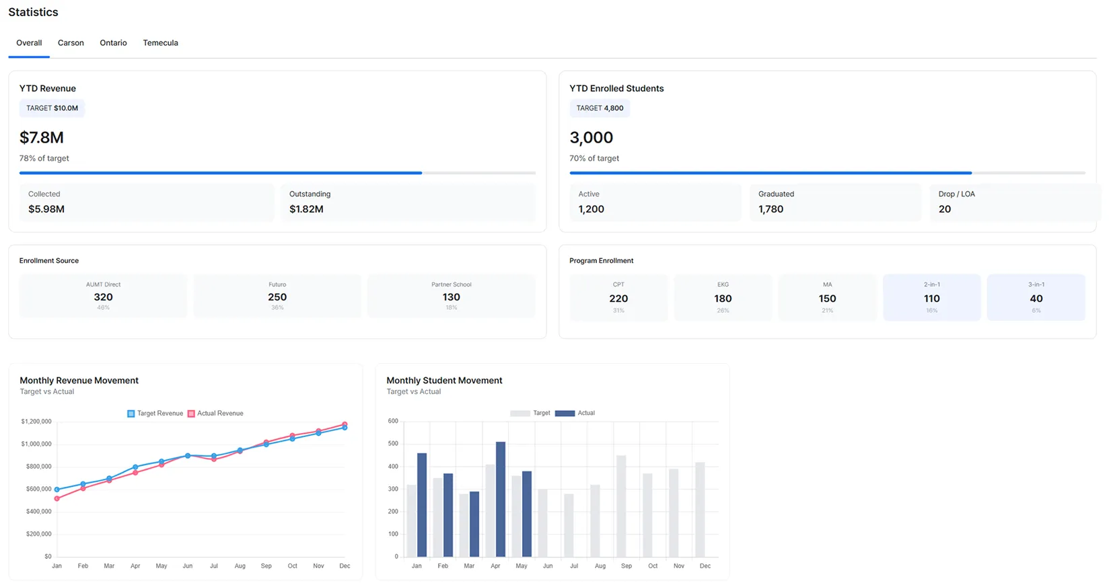This screenshot has height=585, width=1113.
Task: Click the AUMT Direct enrollment source card
Action: [x=103, y=296]
